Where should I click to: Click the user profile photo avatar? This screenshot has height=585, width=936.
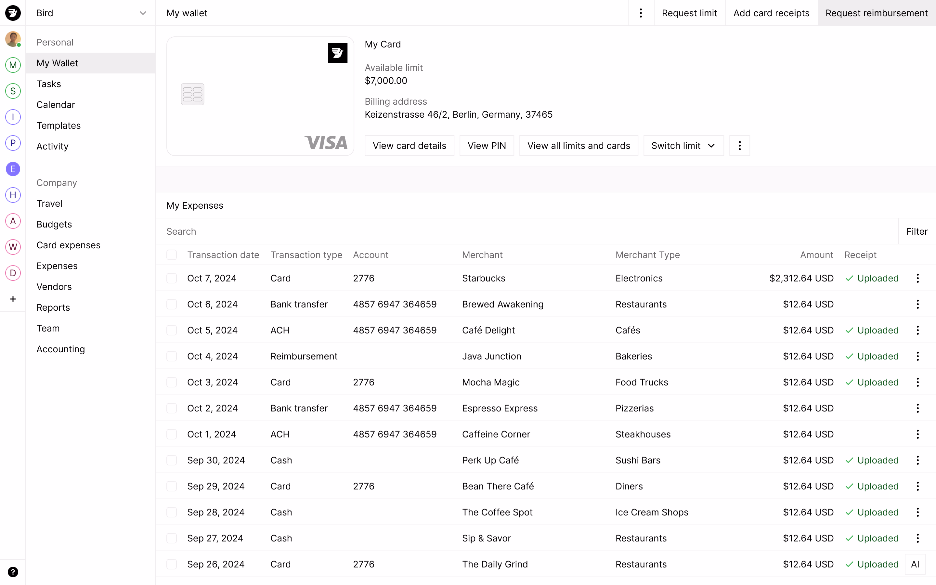click(13, 39)
